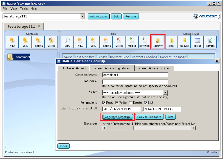The height and width of the screenshot is (159, 223).
Task: Switch storage type to Blobs
Action: coord(171,42)
